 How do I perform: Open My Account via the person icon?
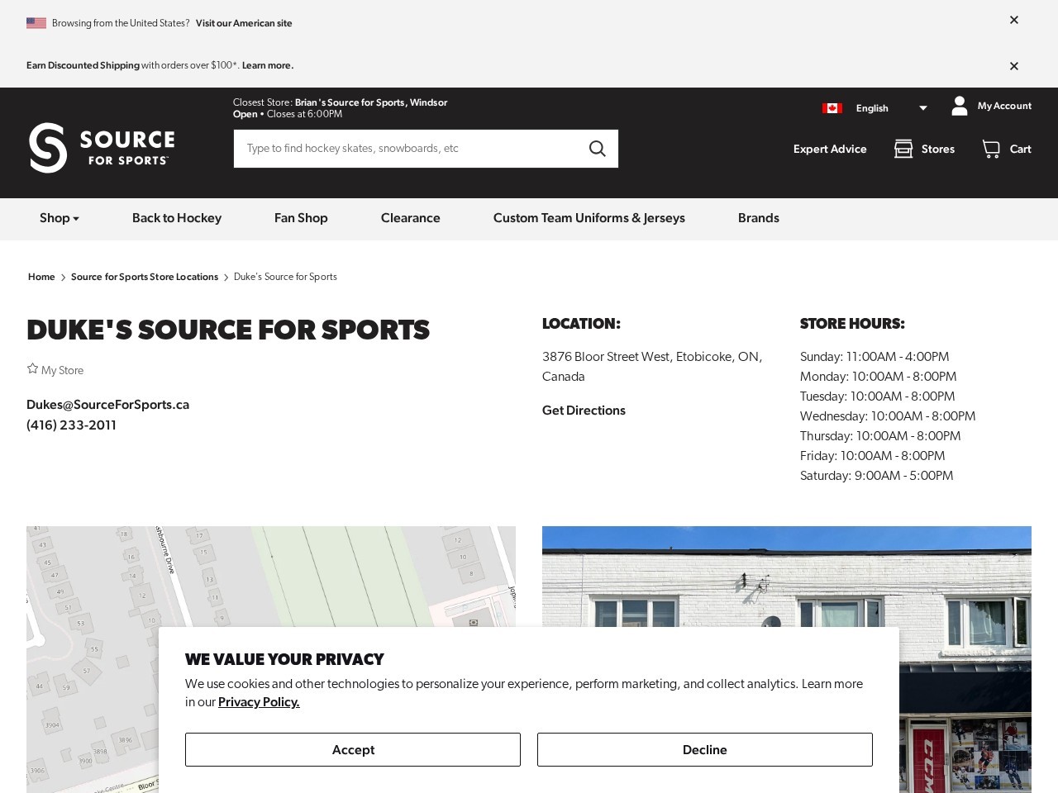(959, 106)
